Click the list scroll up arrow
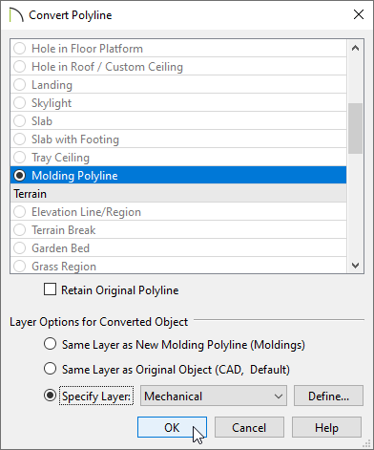 point(355,48)
